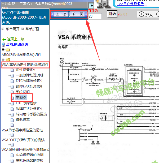Open 系统说明 page
Image resolution: width=159 pixels, height=163 pixels.
[x=23, y=92]
